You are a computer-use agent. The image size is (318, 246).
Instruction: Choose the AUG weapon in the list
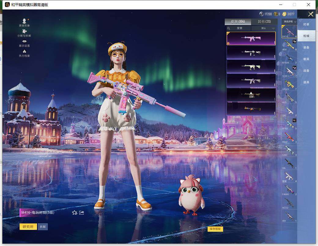[x=289, y=97]
